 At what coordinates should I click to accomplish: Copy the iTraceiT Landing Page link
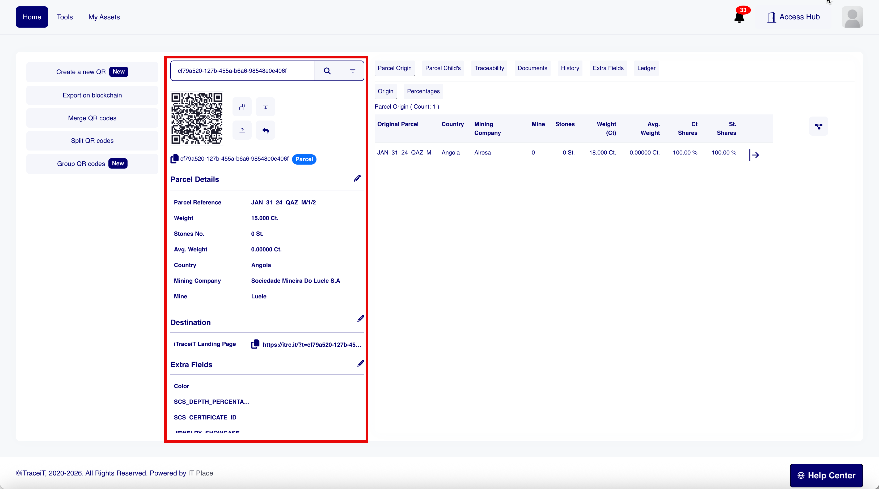[x=255, y=344]
